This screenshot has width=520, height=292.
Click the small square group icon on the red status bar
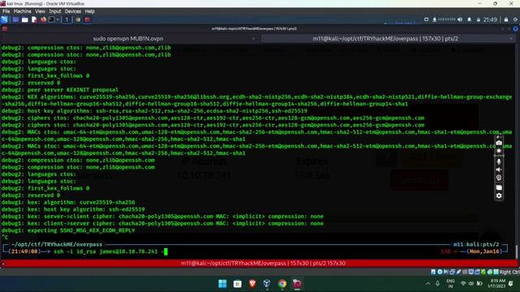click(x=3, y=263)
